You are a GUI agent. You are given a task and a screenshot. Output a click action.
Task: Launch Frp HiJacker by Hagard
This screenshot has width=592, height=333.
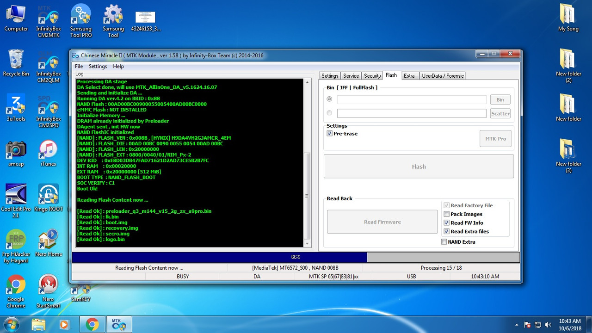point(16,247)
